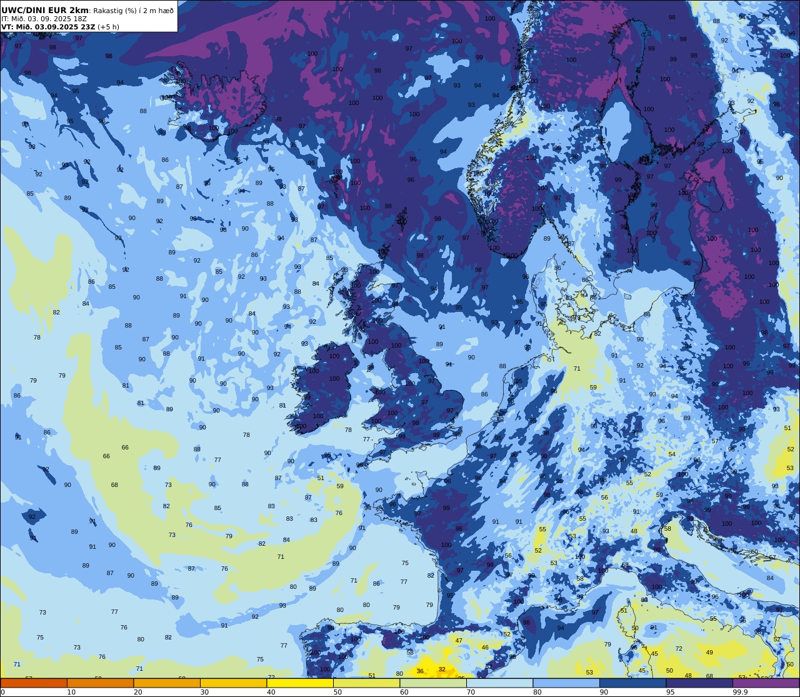Click the '90' tick label below the color scale

[x=604, y=692]
